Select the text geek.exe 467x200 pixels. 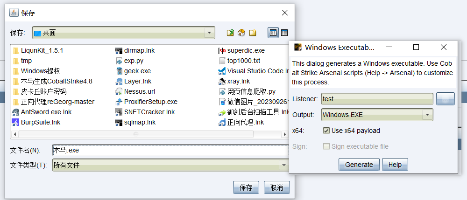click(138, 71)
